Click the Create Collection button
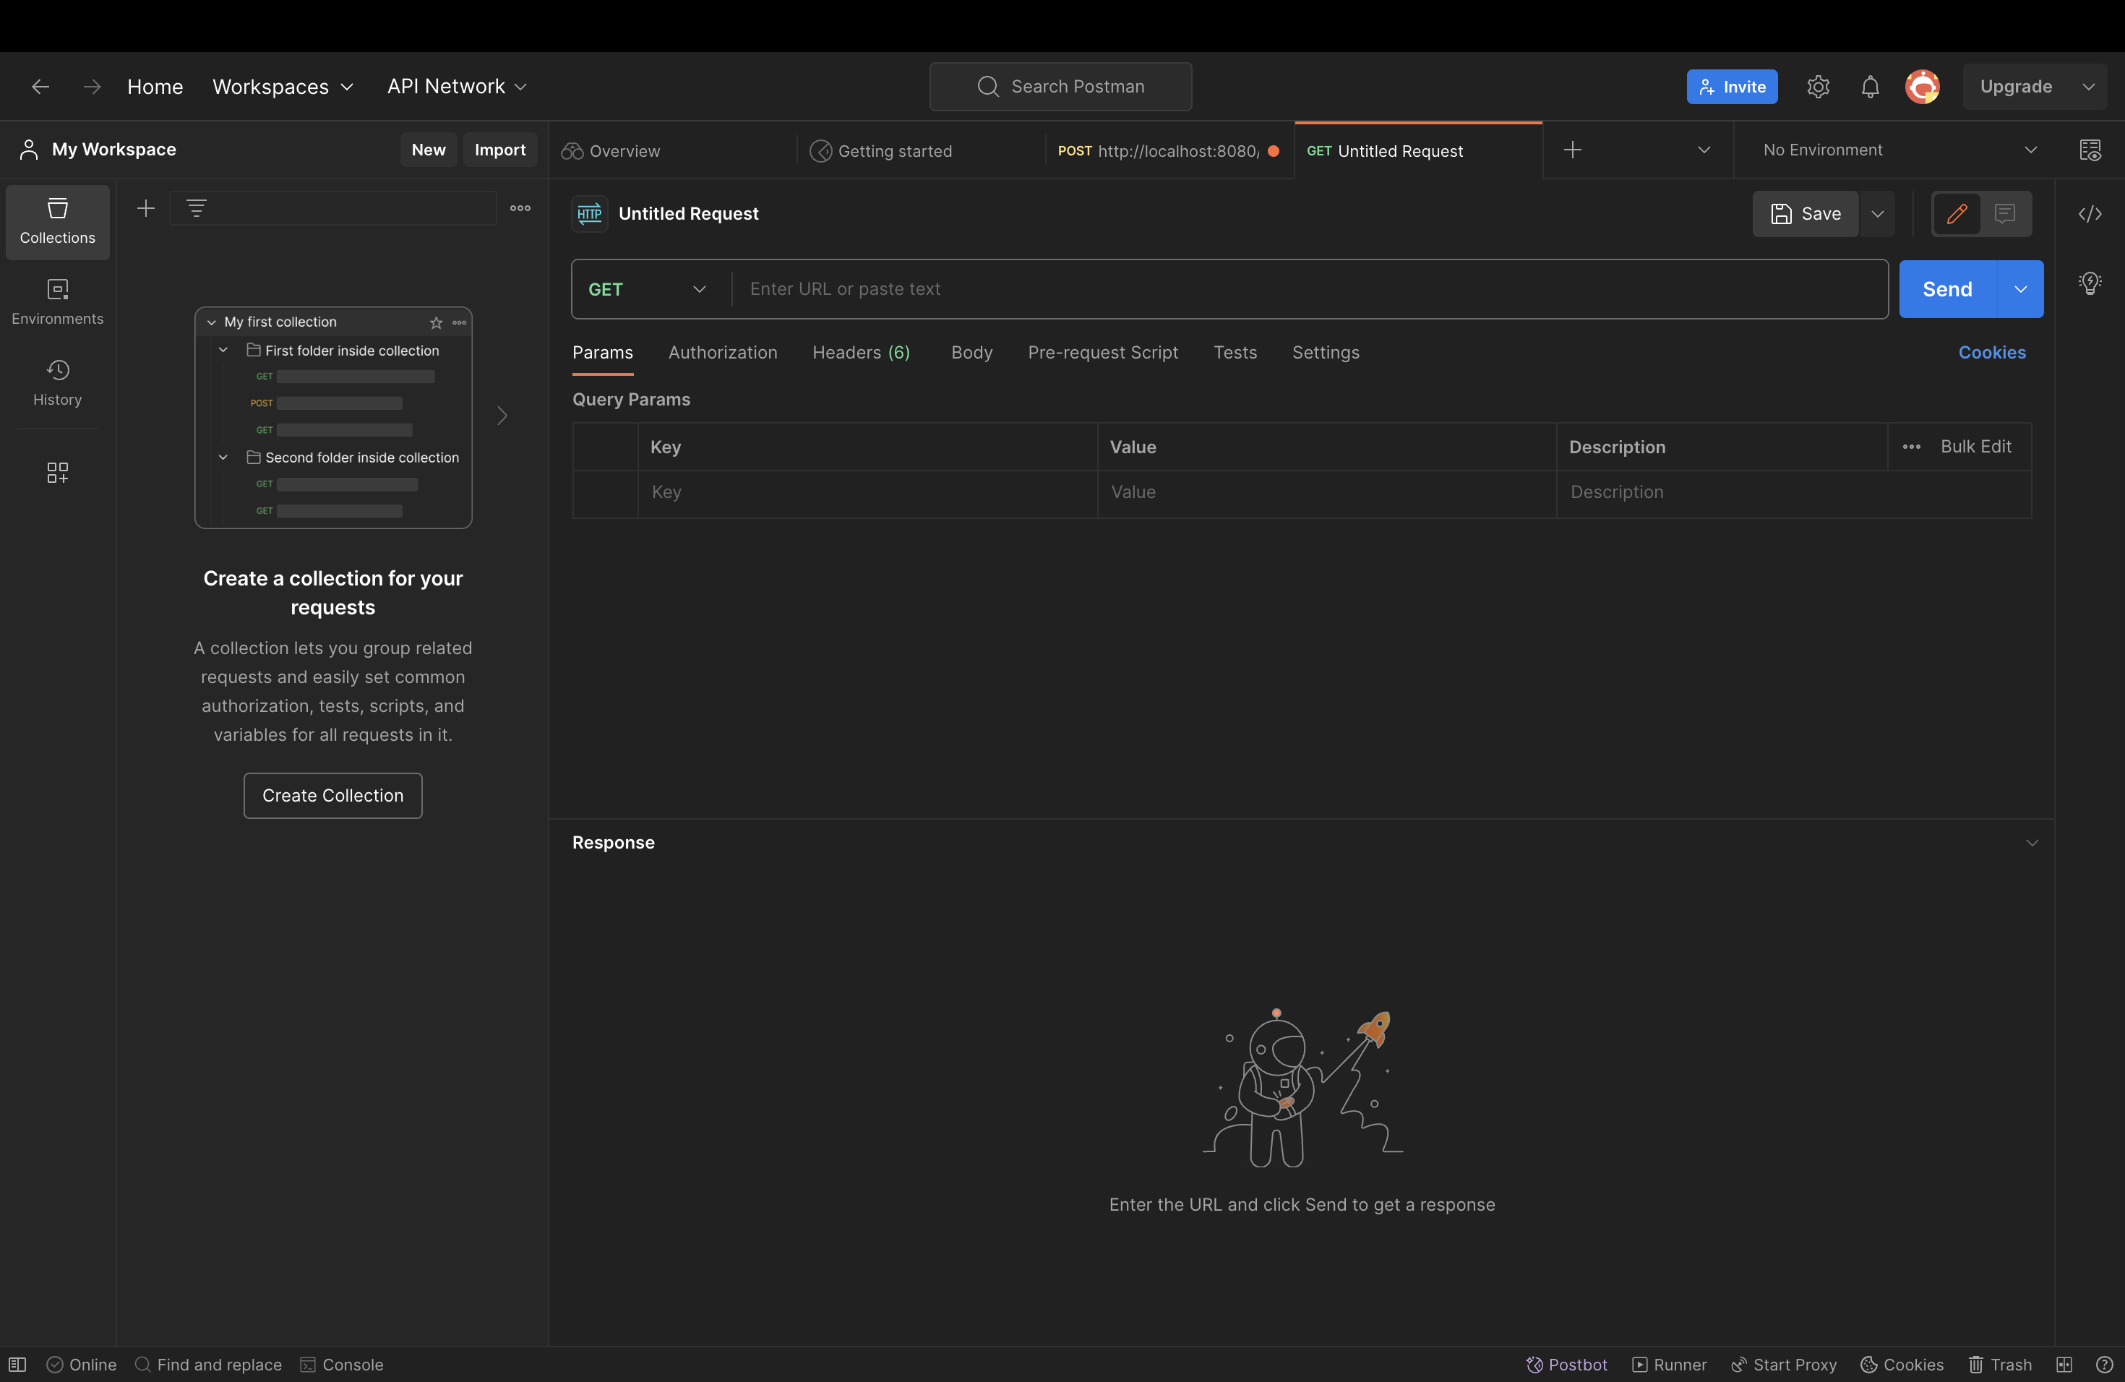 [333, 796]
